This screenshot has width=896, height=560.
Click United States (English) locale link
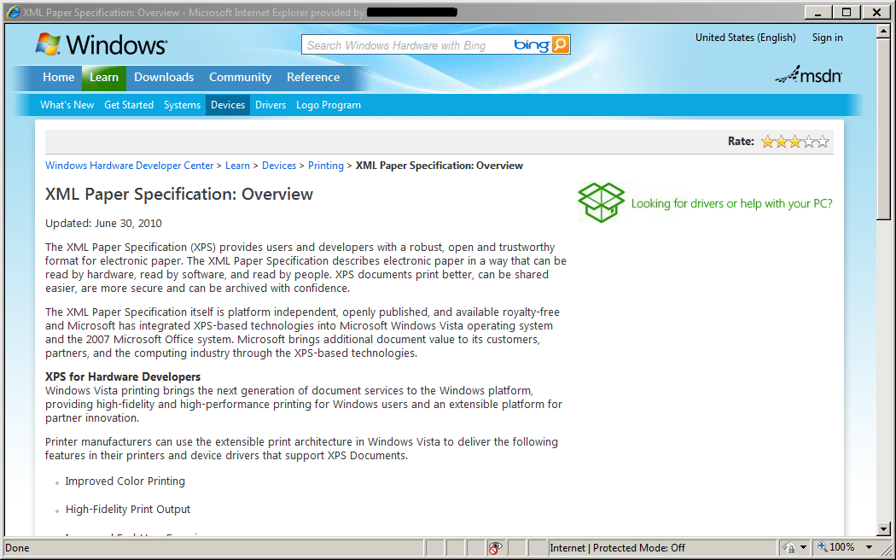click(745, 38)
